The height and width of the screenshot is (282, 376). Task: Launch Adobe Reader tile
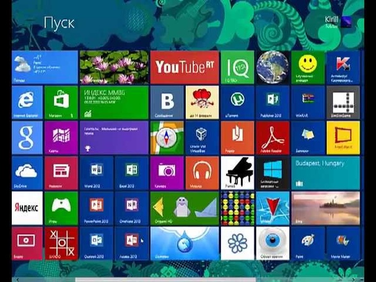click(x=273, y=138)
